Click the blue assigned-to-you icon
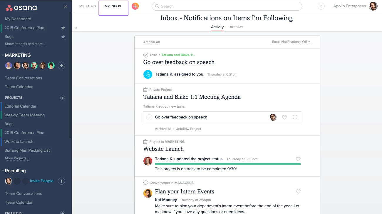Viewport: 382px width, 214px height. pos(148,74)
